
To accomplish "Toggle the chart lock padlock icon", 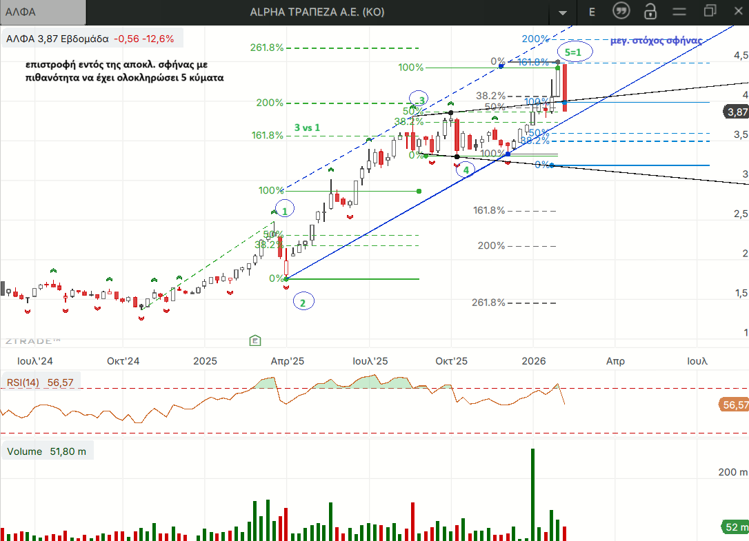I will point(650,12).
